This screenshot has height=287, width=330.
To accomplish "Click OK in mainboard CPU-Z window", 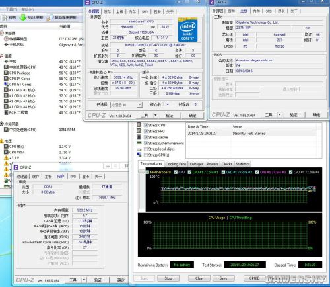I will pos(317,115).
